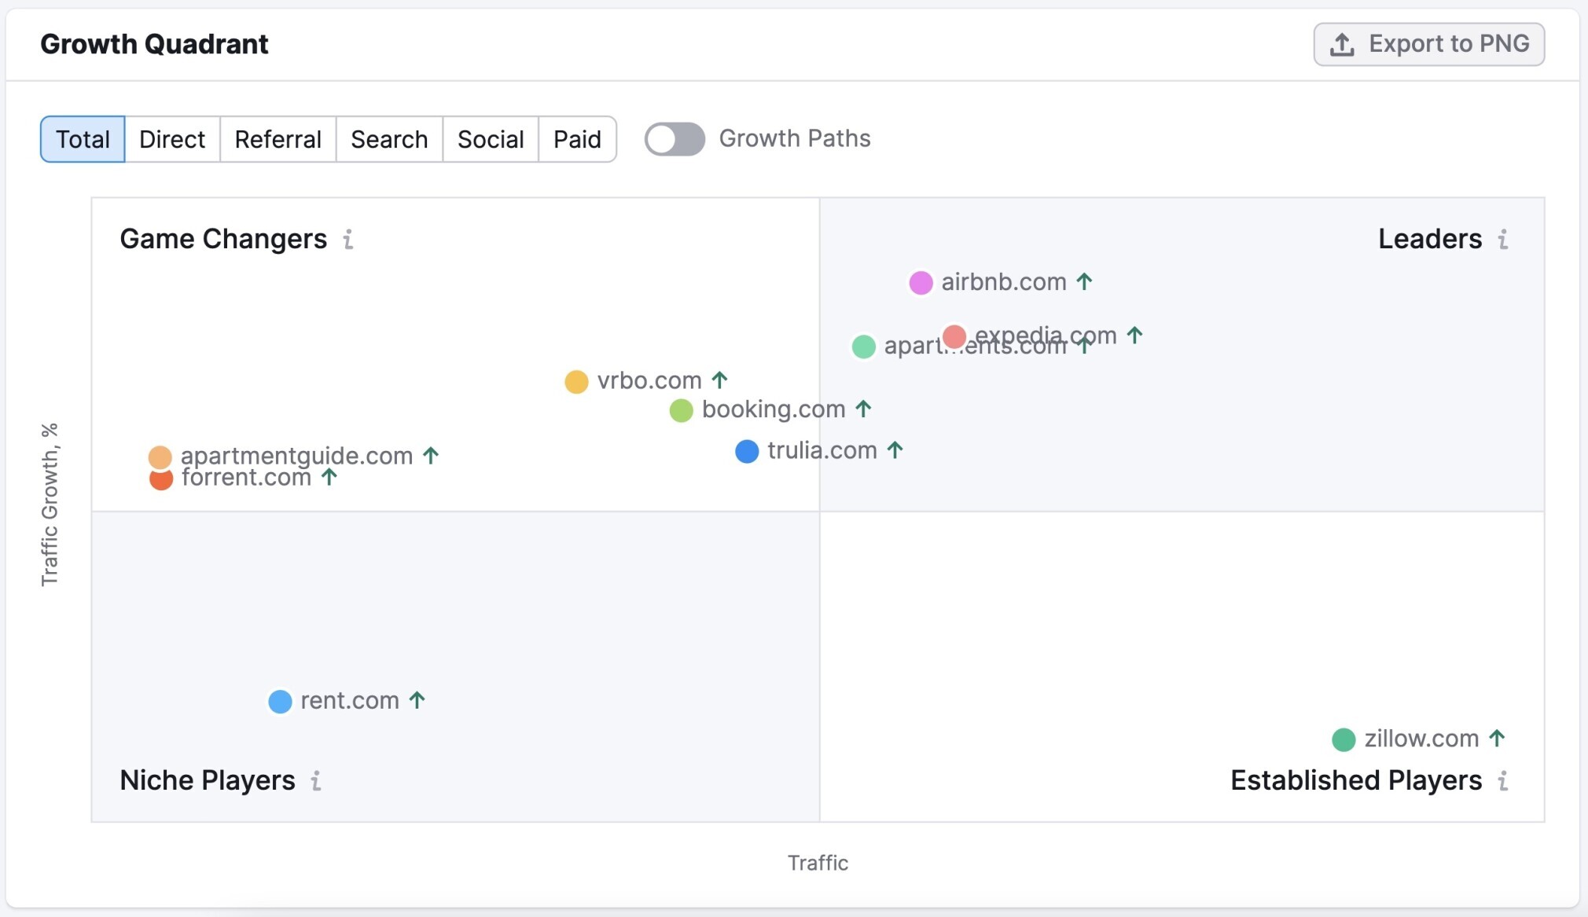Select the trulia.com blue data point

pos(747,452)
